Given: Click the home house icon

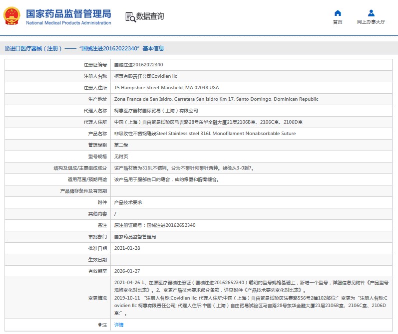Looking at the screenshot, I should [338, 13].
